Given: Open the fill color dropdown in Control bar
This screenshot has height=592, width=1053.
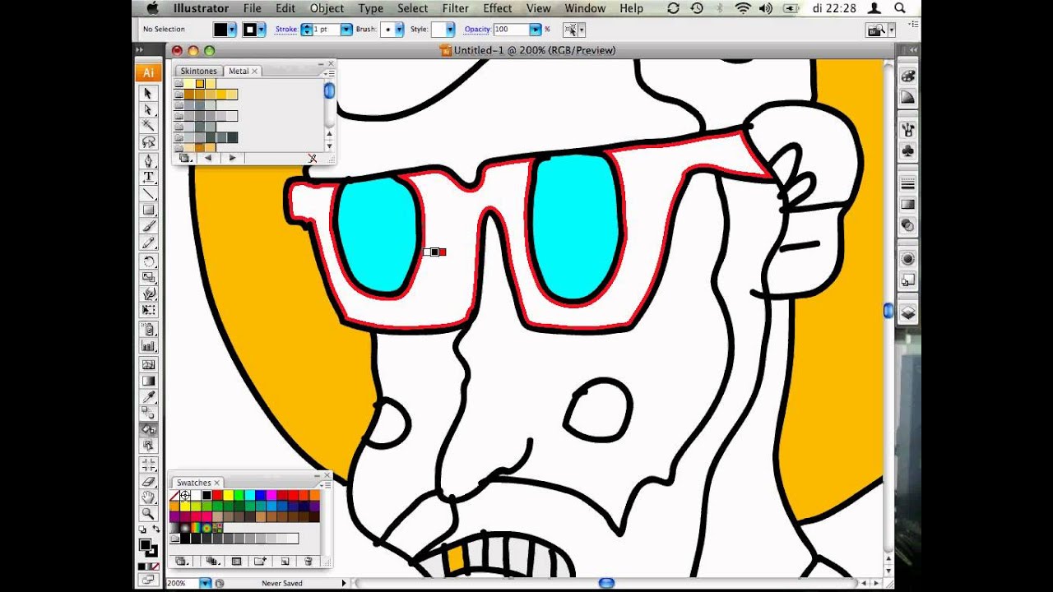Looking at the screenshot, I should pos(233,30).
